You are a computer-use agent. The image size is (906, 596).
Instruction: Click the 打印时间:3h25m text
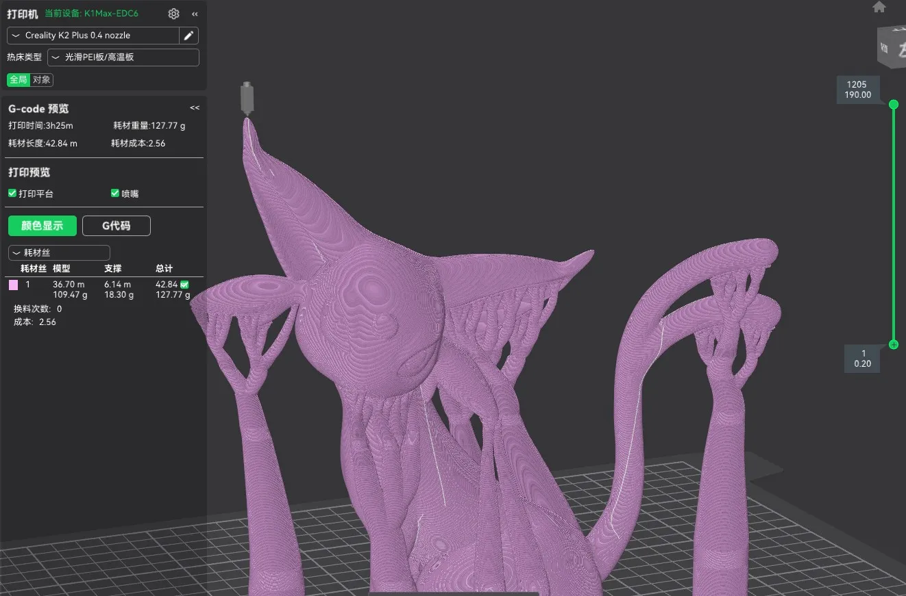coord(40,126)
